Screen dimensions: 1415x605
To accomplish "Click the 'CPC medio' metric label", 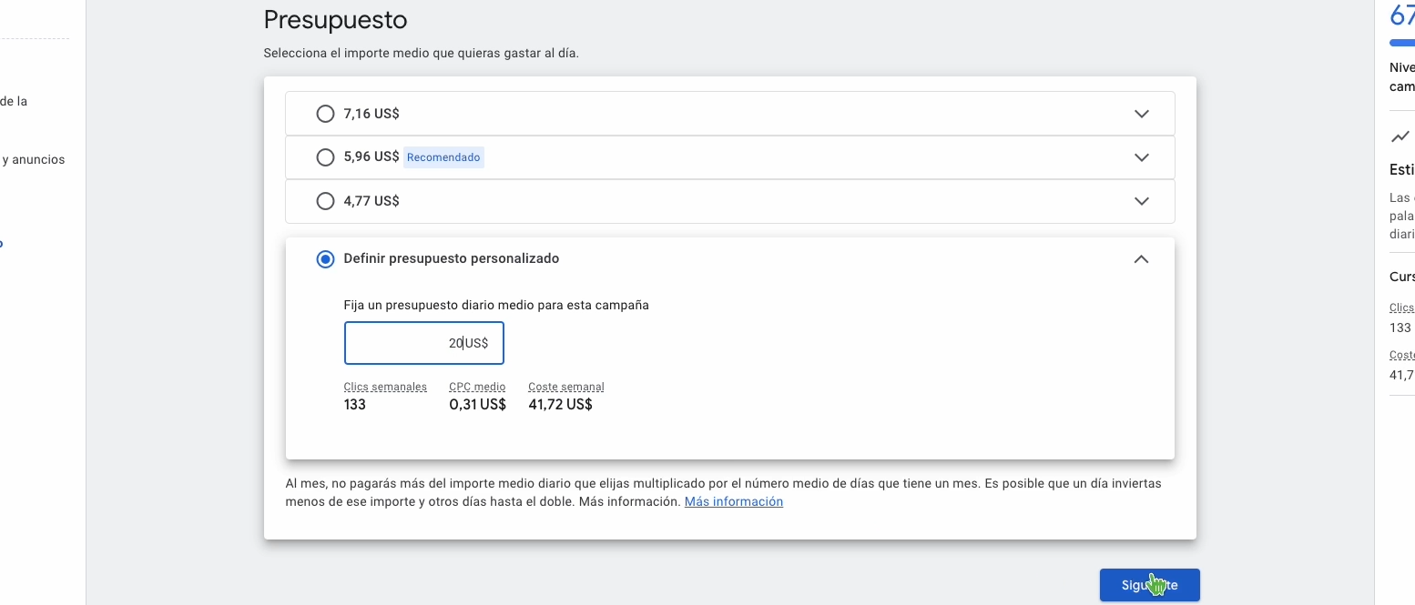I will [x=477, y=387].
